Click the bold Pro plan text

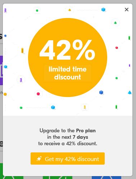(x=86, y=130)
